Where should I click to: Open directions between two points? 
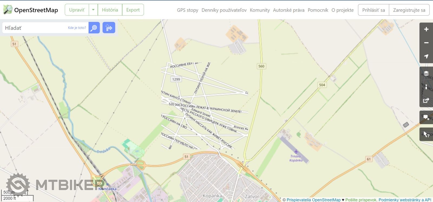point(109,28)
